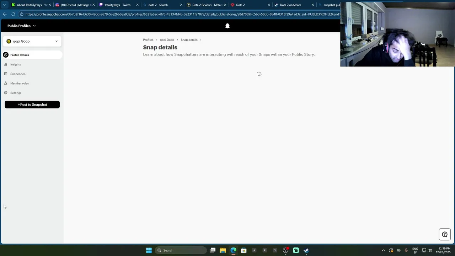The height and width of the screenshot is (256, 455).
Task: Close the Discord Message tab
Action: 93,5
